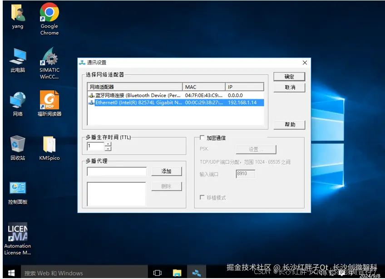Viewport: 385px width, 279px height.
Task: Select the 回收站 recycle bin icon
Action: (x=18, y=148)
